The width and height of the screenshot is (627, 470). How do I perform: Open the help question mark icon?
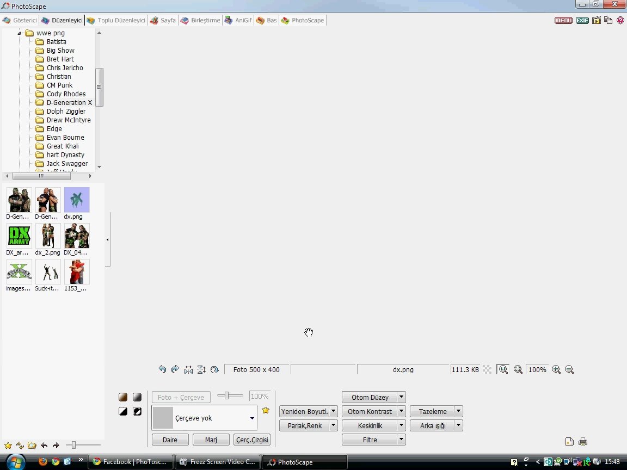tap(620, 20)
